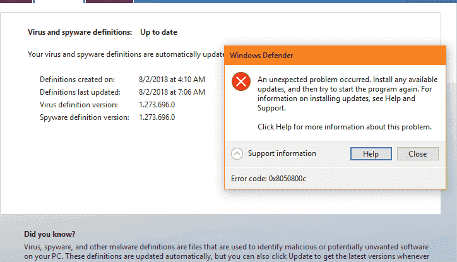457x262 pixels.
Task: Click the Help button in the error dialog
Action: pyautogui.click(x=371, y=153)
